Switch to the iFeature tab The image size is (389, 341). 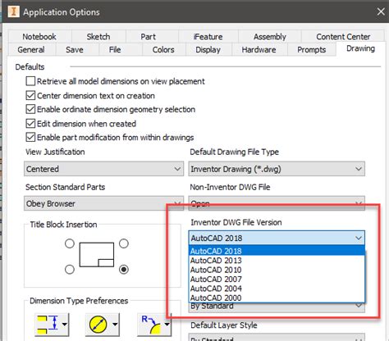208,37
